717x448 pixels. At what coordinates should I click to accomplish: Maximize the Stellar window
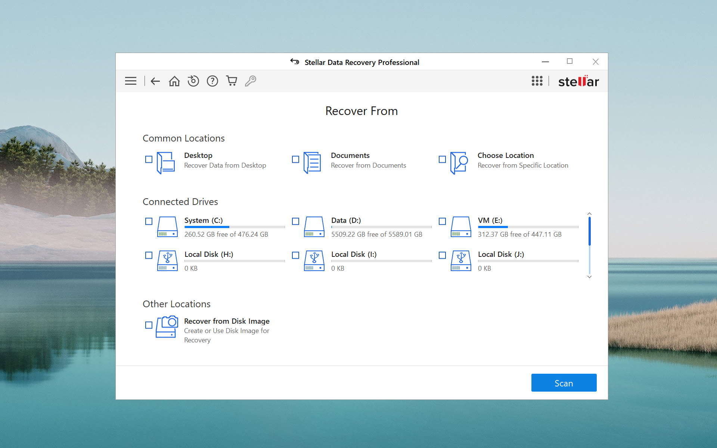[x=569, y=62]
